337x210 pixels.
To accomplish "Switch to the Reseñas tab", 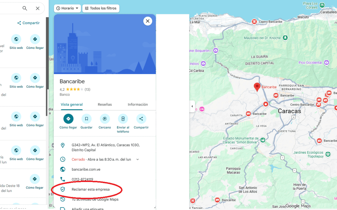I will pyautogui.click(x=105, y=105).
